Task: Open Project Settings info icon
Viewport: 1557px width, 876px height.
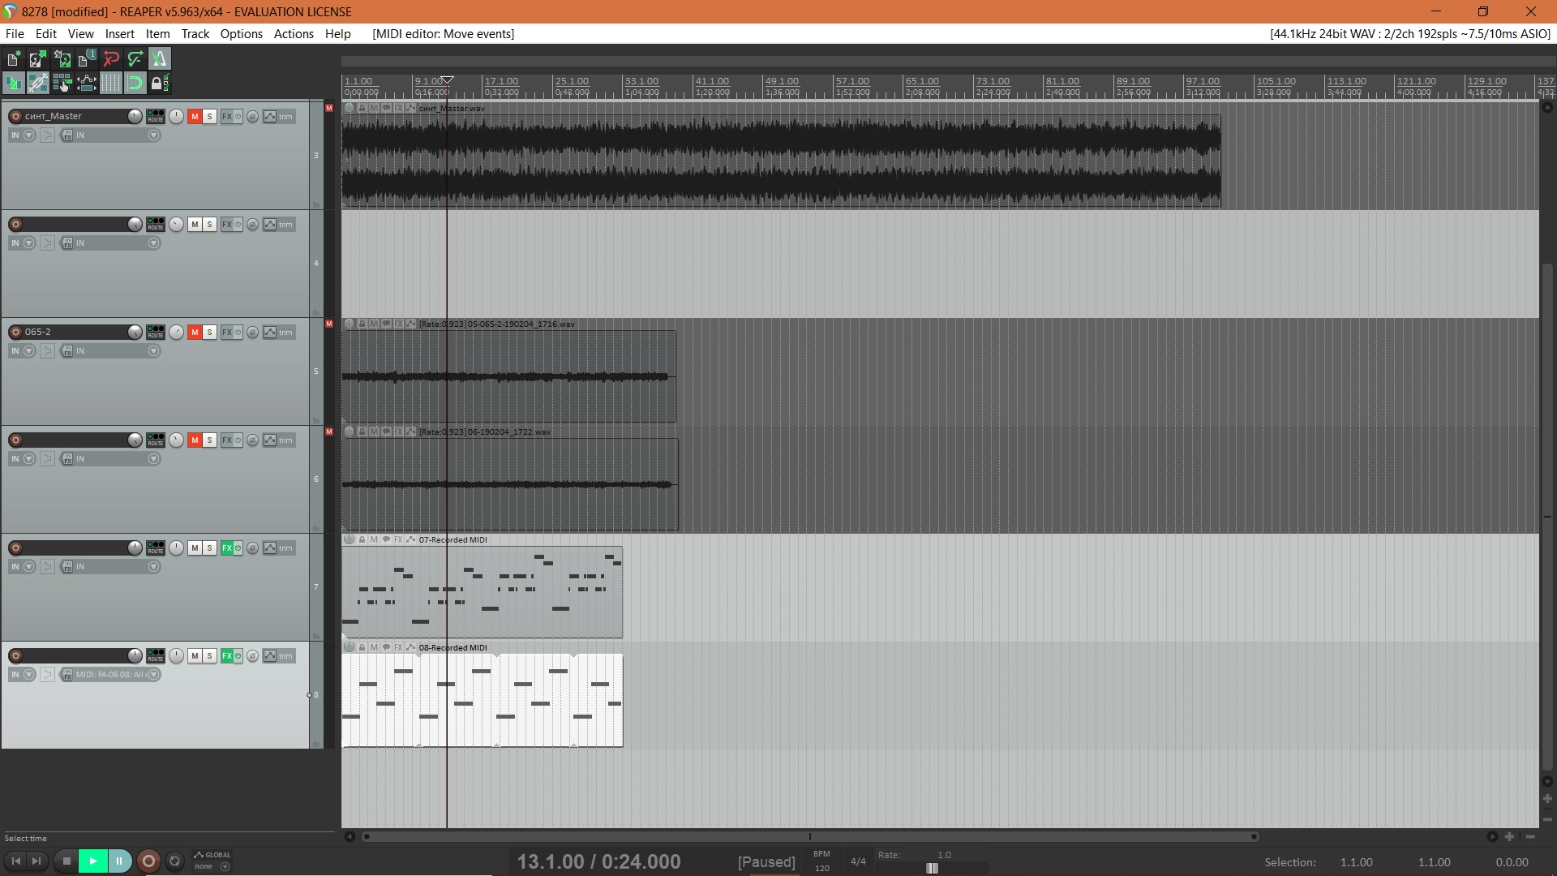Action: pos(87,58)
